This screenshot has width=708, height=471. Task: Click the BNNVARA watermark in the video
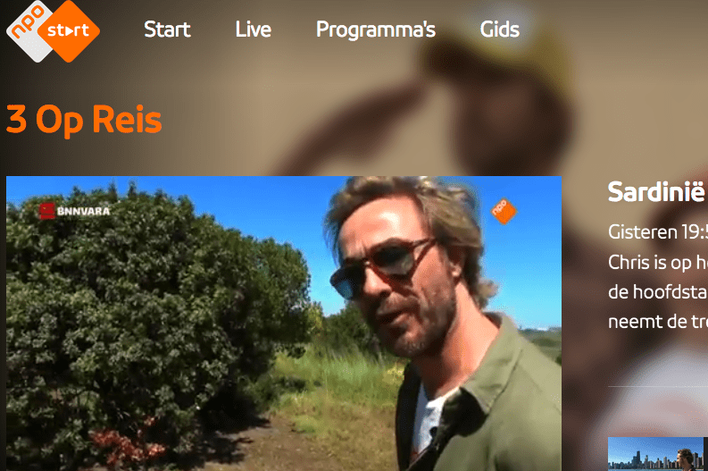tap(74, 211)
